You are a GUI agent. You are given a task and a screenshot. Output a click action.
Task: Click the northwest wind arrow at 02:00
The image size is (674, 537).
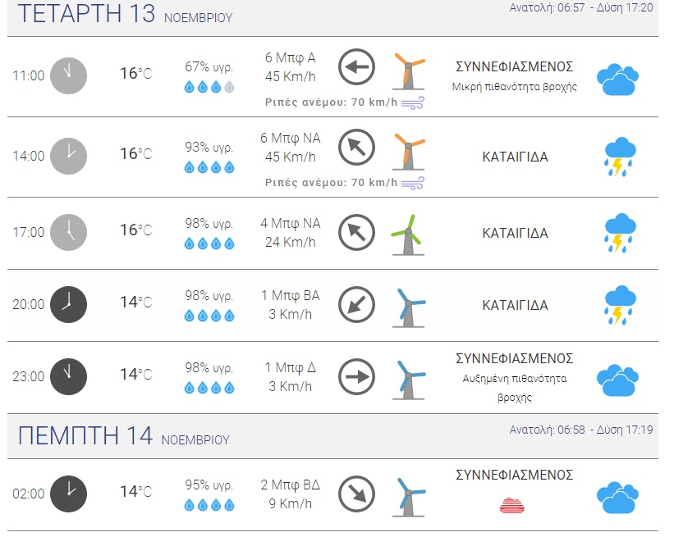tap(356, 494)
